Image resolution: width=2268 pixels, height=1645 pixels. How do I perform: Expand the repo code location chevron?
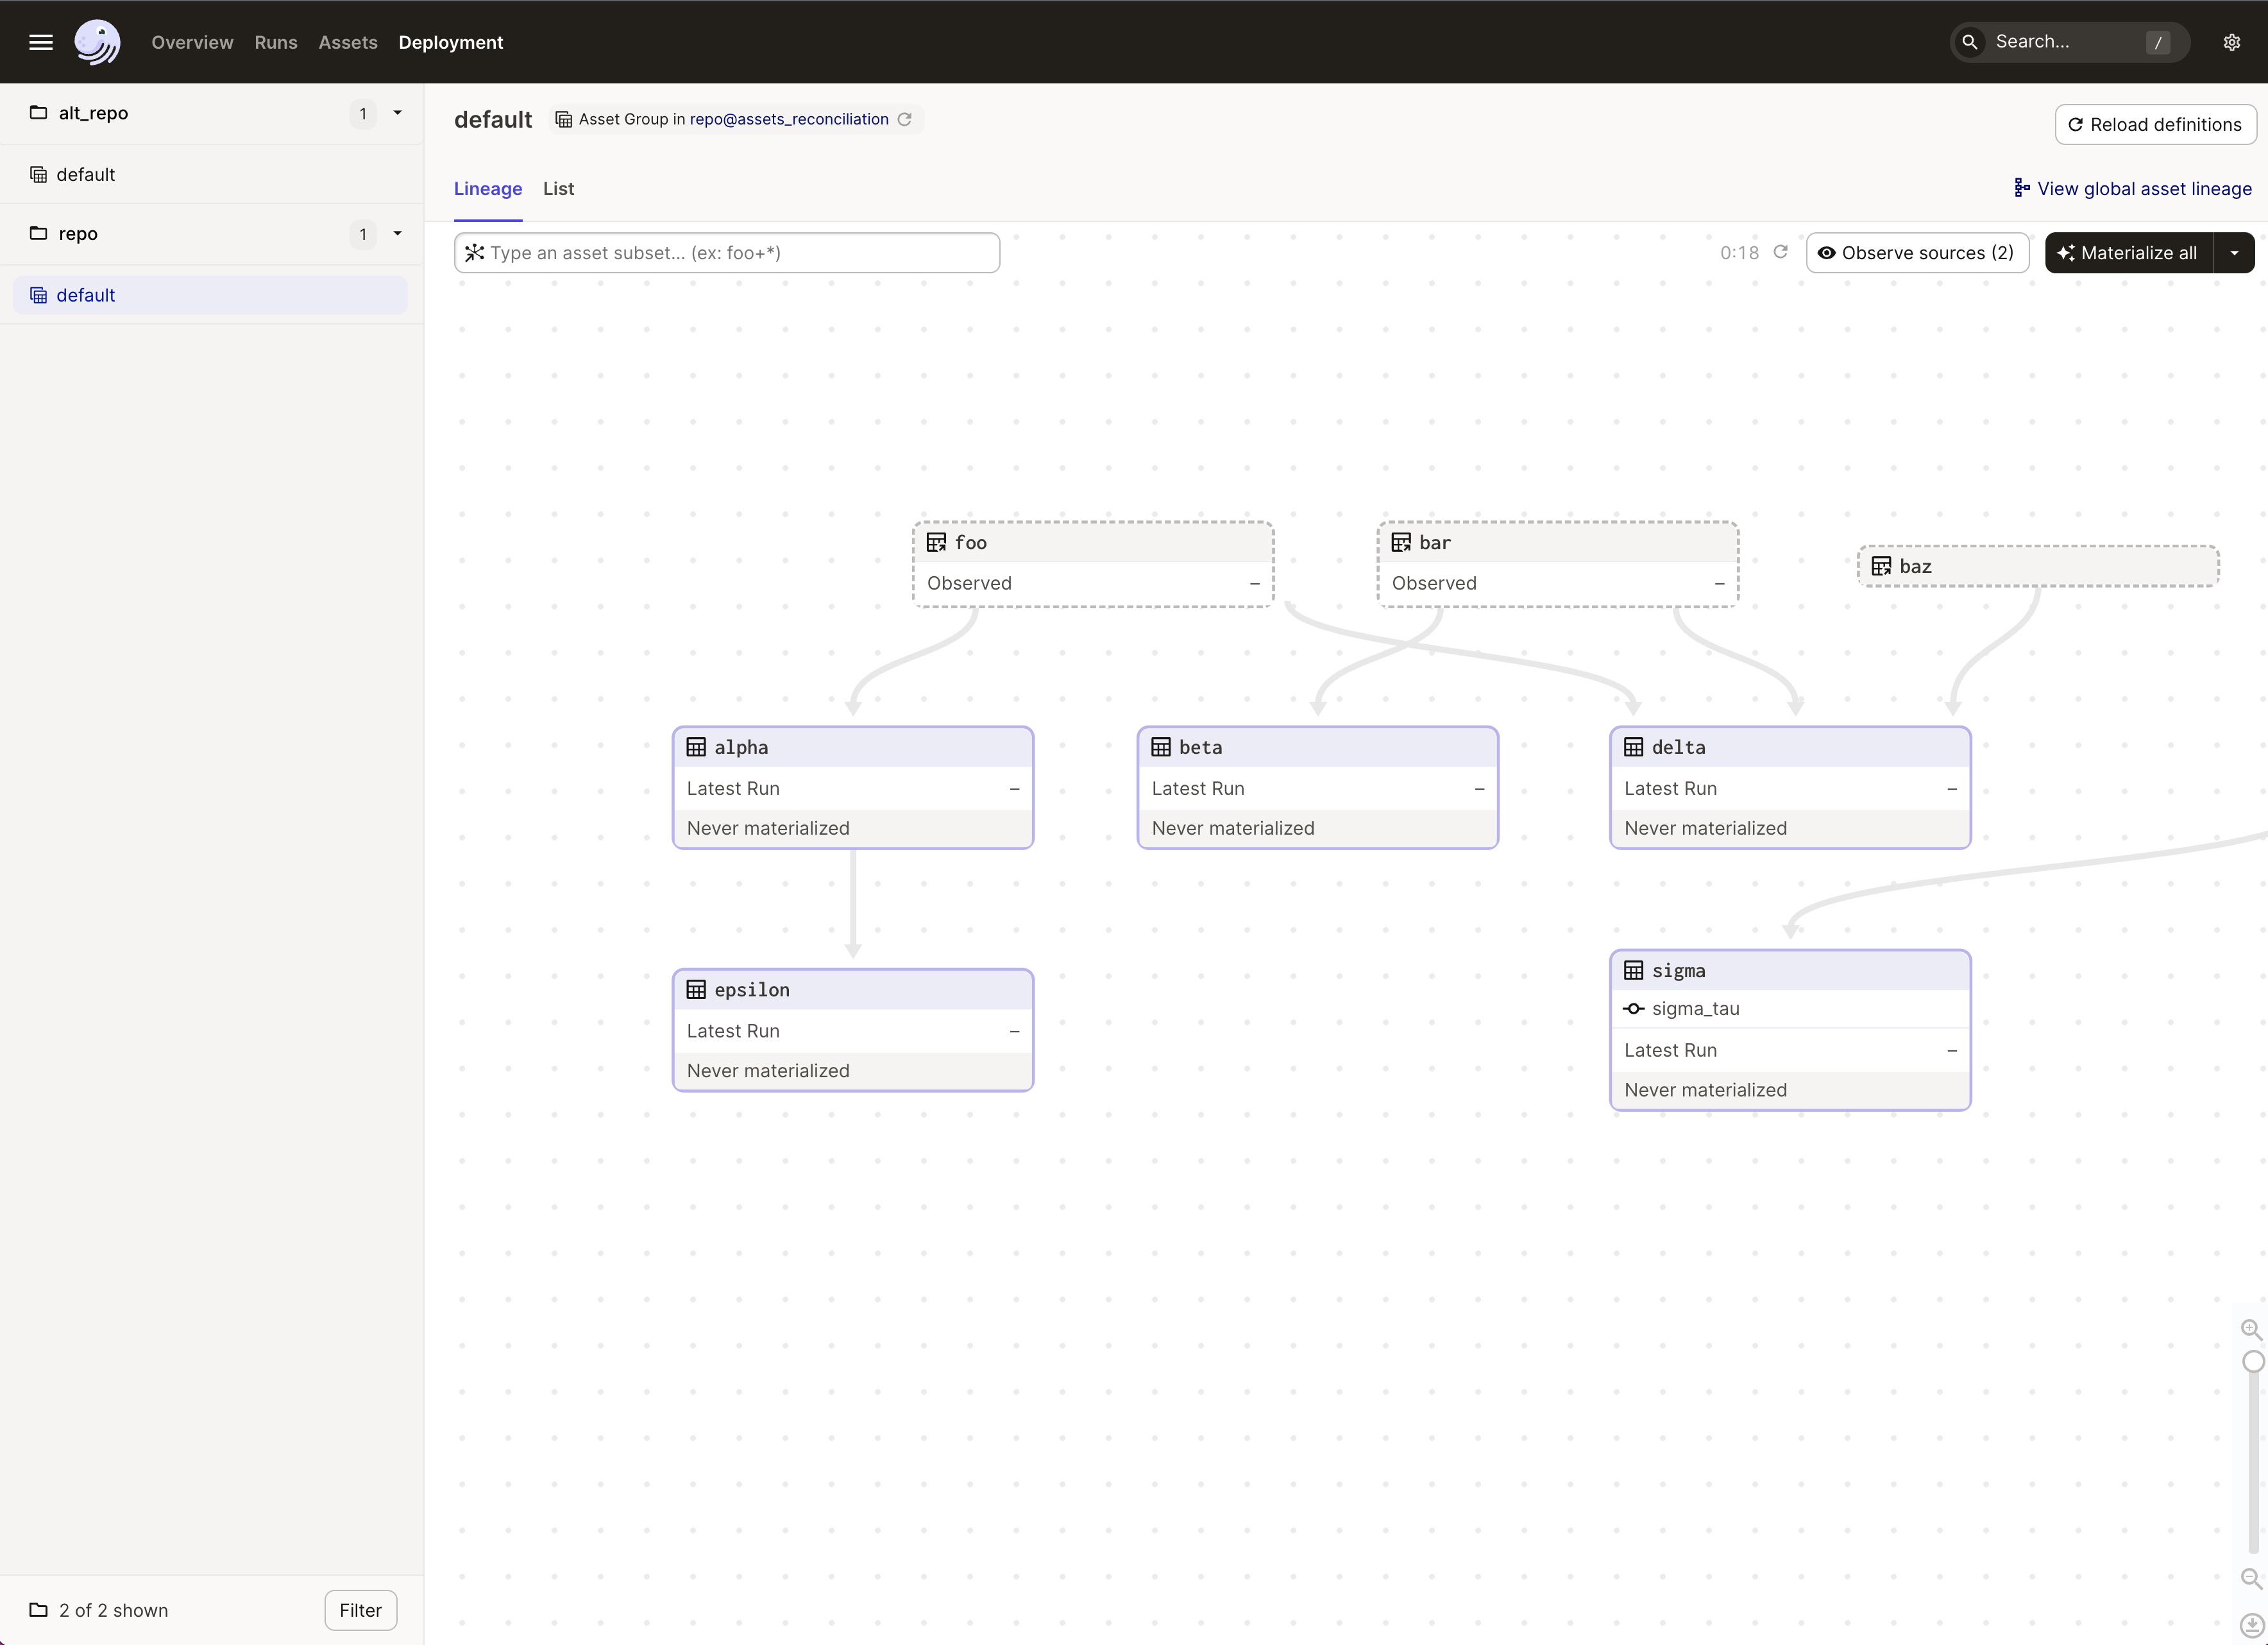point(398,234)
